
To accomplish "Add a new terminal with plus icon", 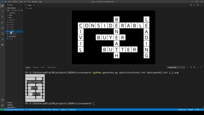I will (187, 67).
